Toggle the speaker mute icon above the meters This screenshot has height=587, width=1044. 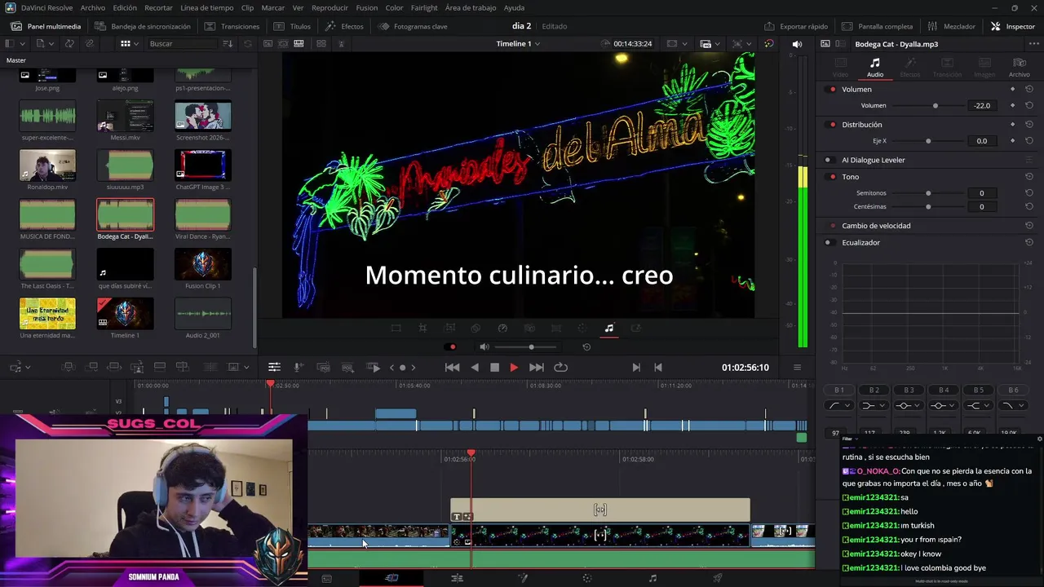click(797, 44)
